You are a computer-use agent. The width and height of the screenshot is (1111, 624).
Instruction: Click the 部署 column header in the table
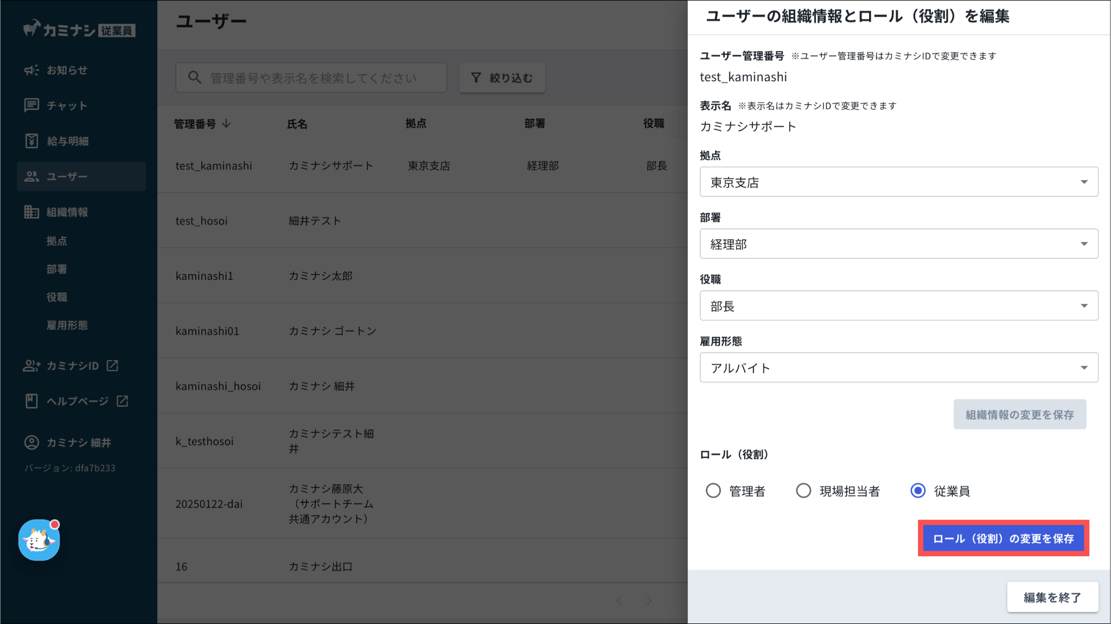pos(534,124)
